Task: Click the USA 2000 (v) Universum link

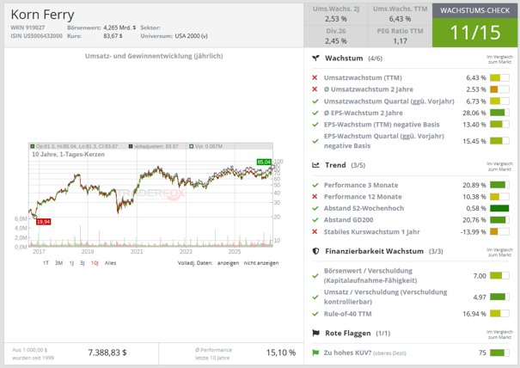Action: click(x=192, y=36)
